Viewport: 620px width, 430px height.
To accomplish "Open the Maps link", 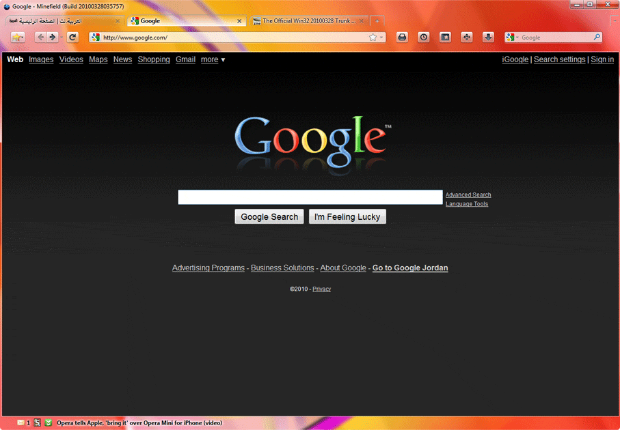I will [98, 59].
